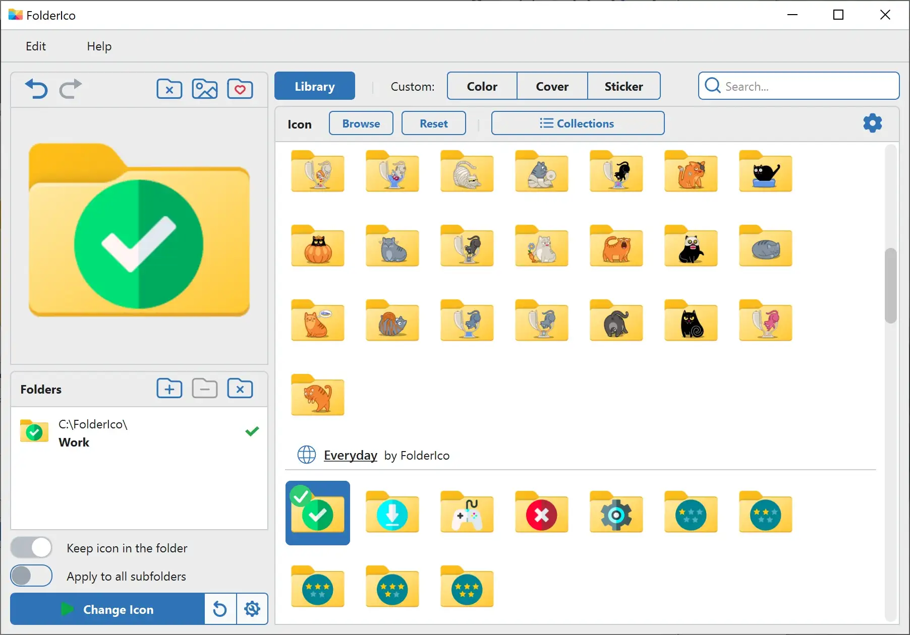Open the Everyday collection link
Viewport: 910px width, 635px height.
click(351, 455)
